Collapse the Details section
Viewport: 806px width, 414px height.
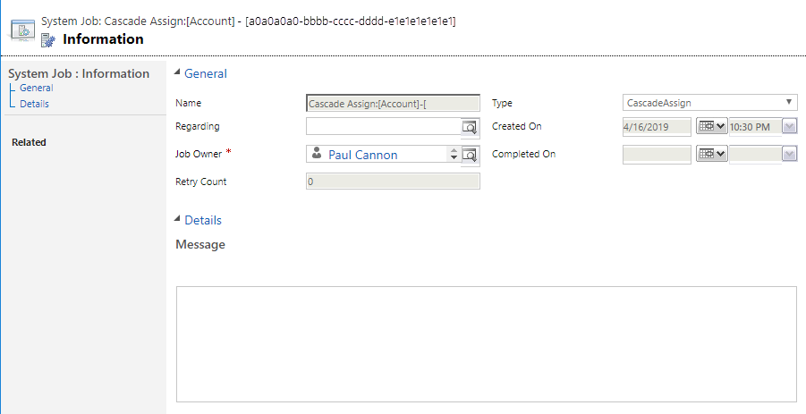pyautogui.click(x=177, y=220)
